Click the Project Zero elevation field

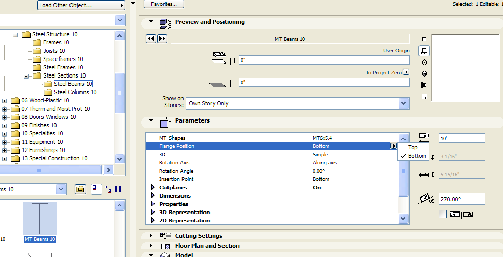[x=324, y=82]
